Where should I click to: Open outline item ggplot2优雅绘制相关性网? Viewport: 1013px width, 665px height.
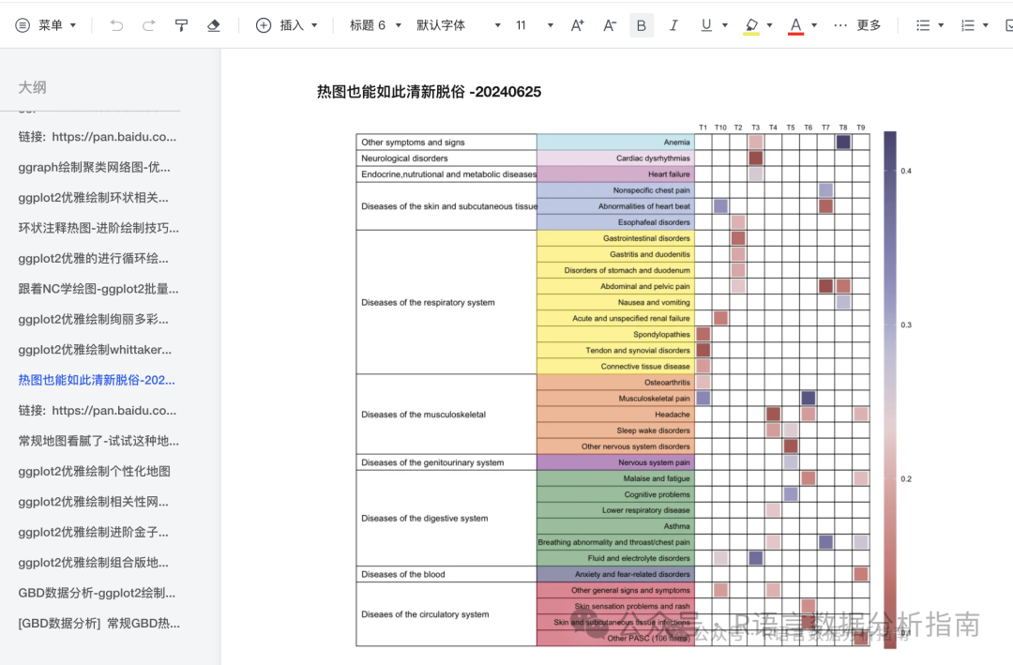point(94,502)
